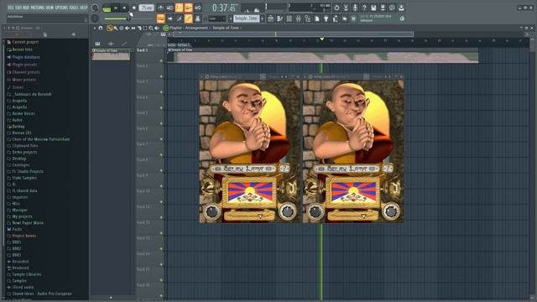Click the Save floppy disk icon

[373, 8]
